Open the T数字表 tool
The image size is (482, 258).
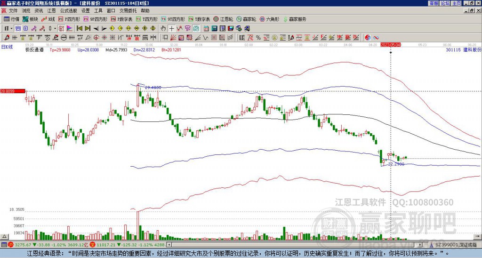[199, 19]
